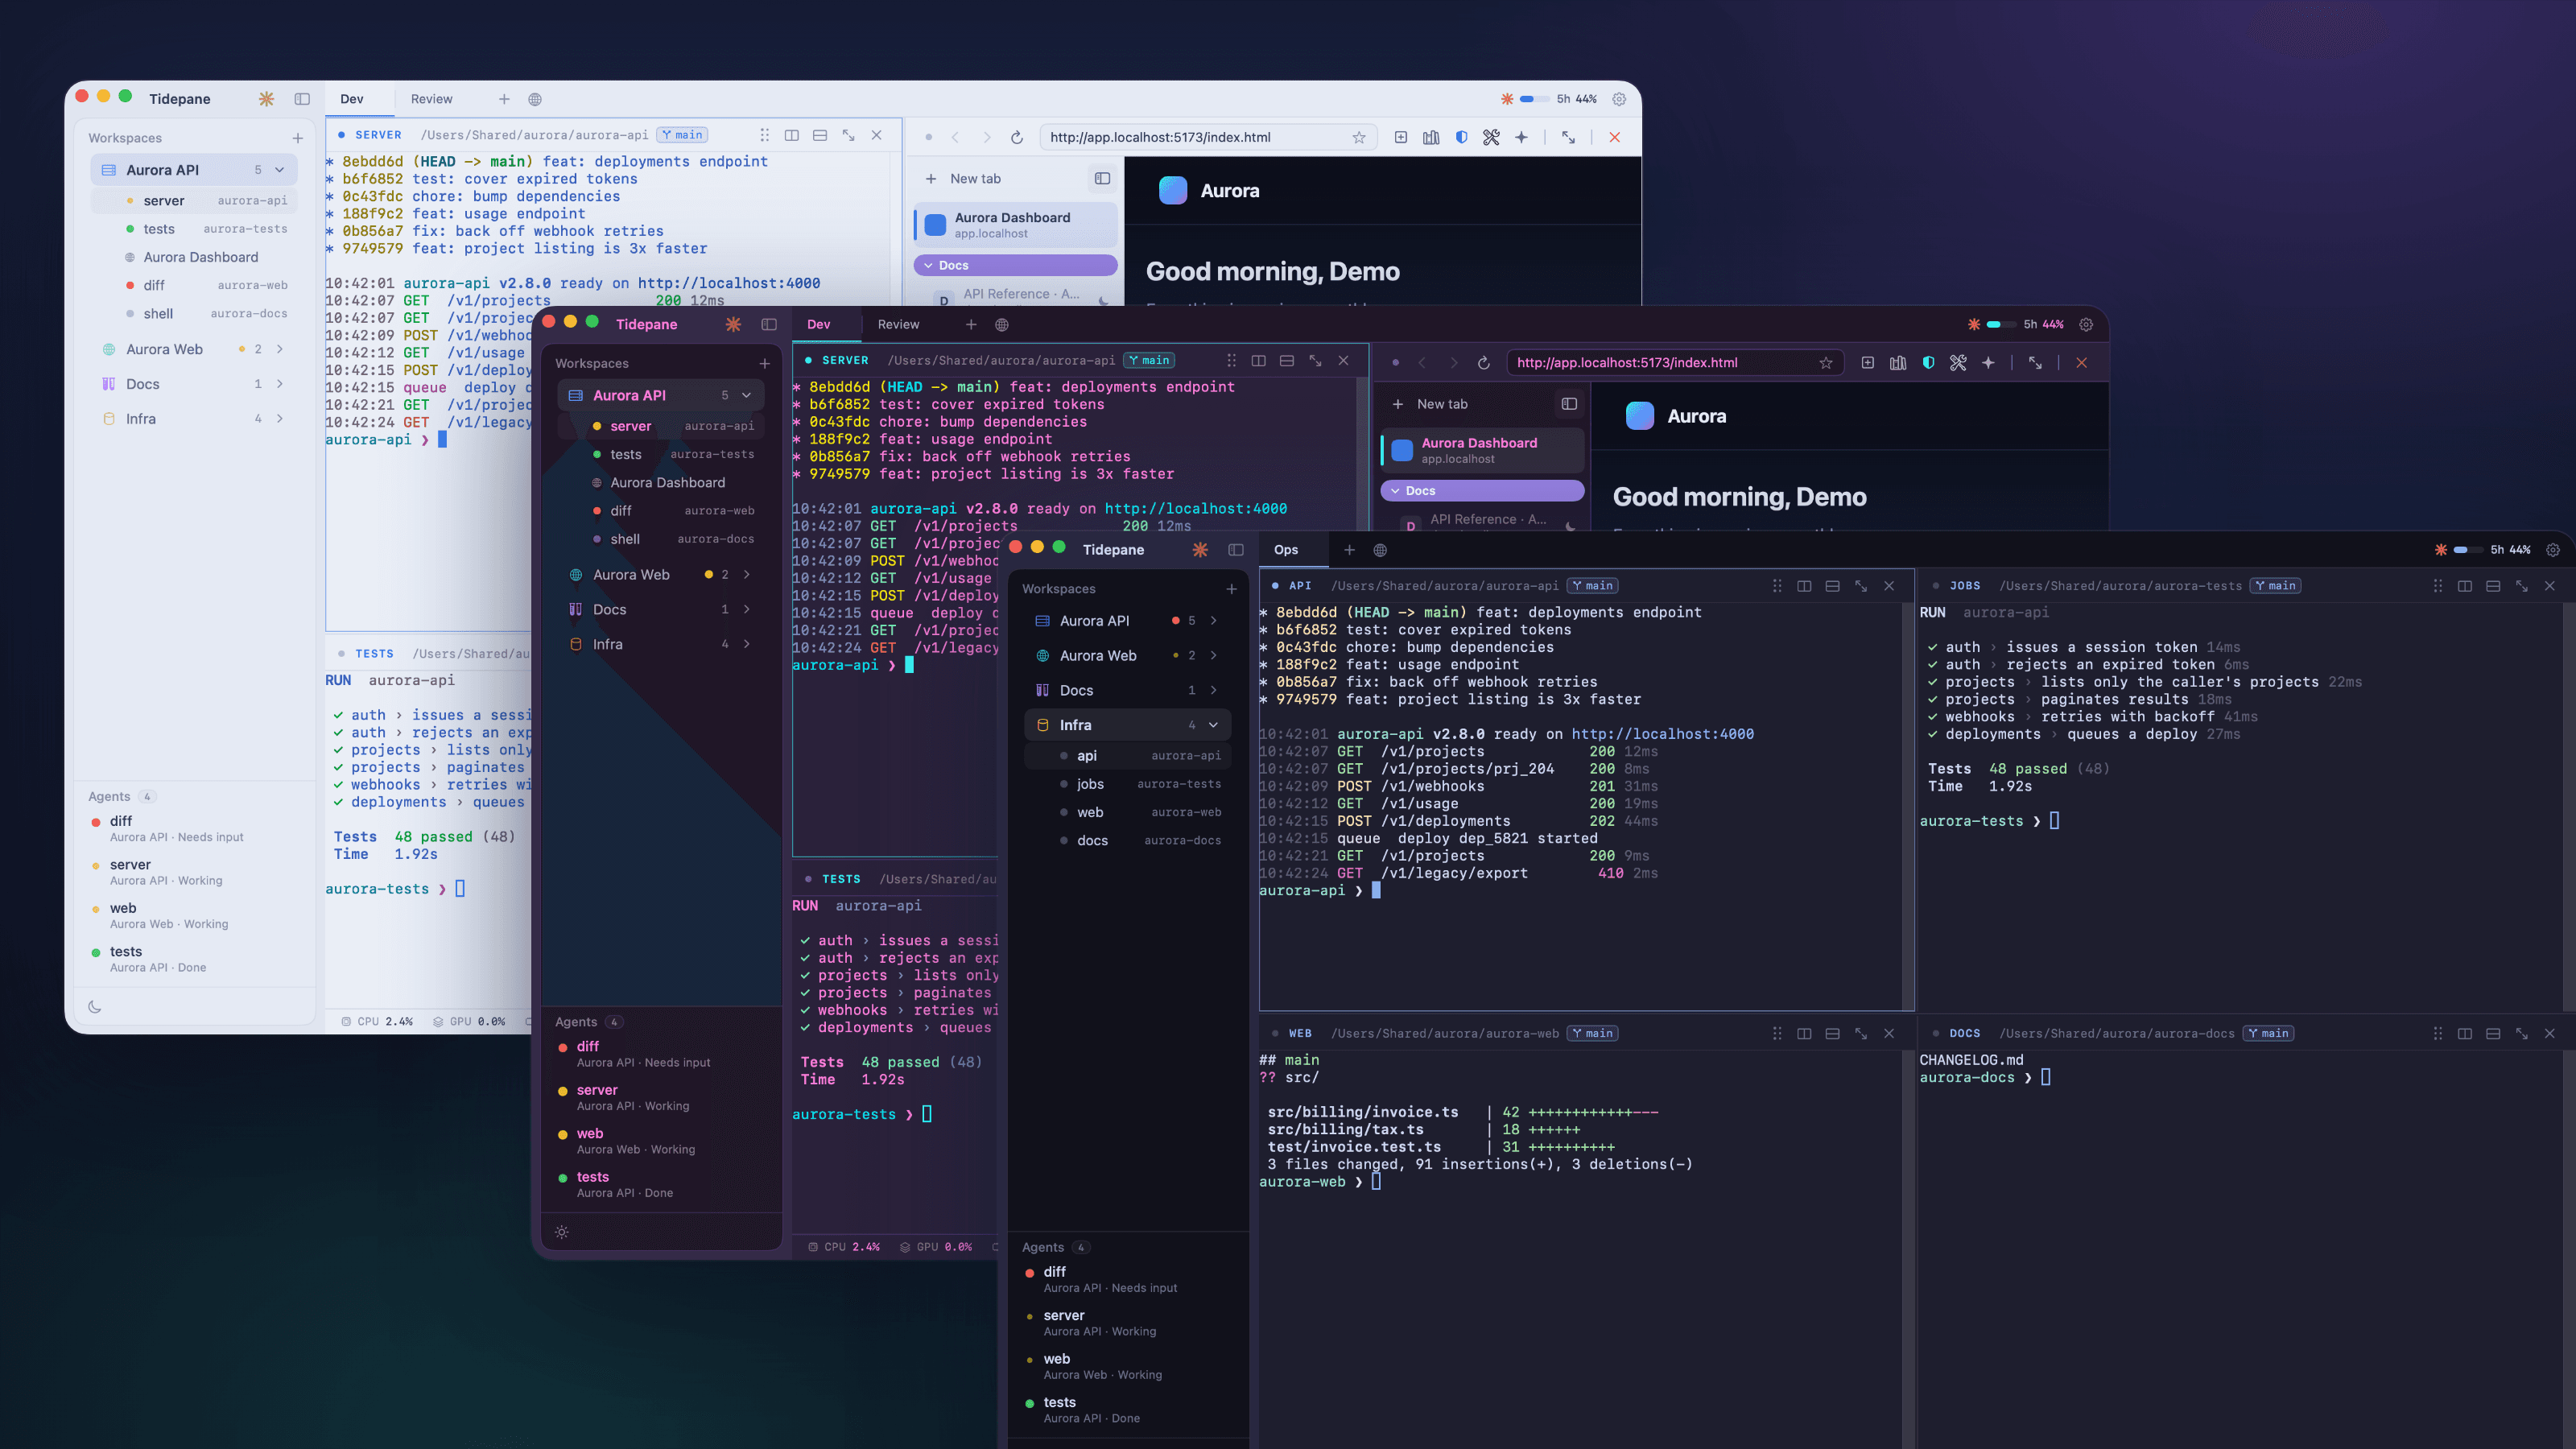Click settings gear in front dark window
2576x1449 pixels.
tap(2553, 550)
